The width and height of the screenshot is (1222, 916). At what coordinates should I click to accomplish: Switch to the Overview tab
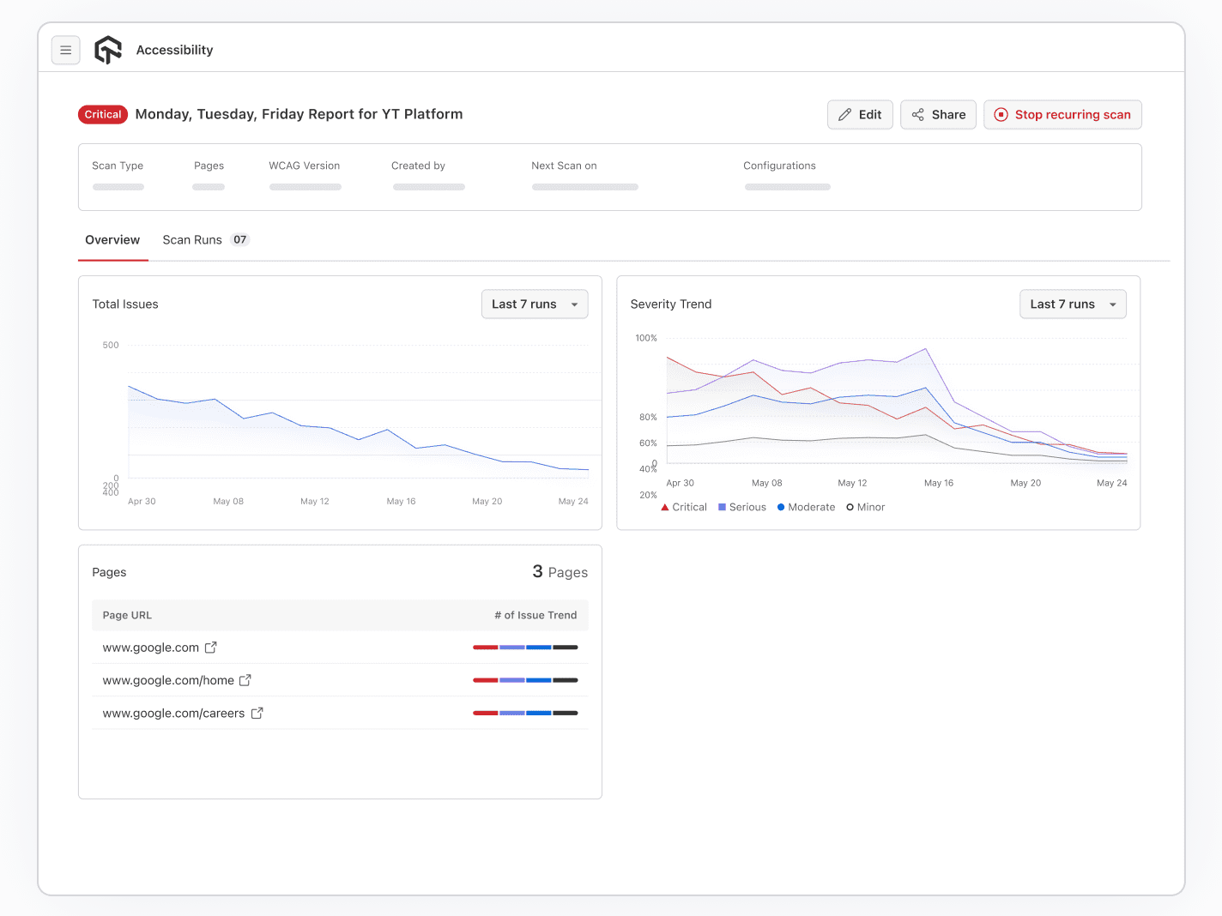click(x=112, y=240)
